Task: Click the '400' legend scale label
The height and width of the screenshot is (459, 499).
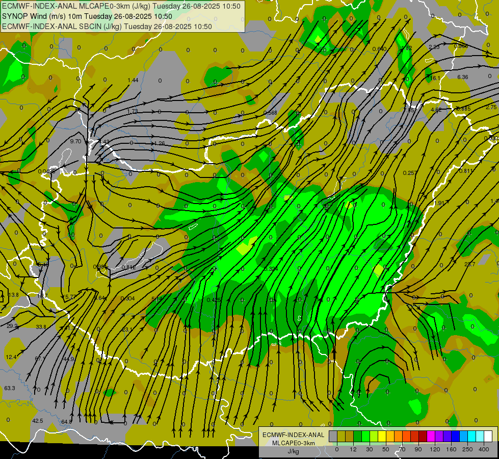Action: click(484, 449)
